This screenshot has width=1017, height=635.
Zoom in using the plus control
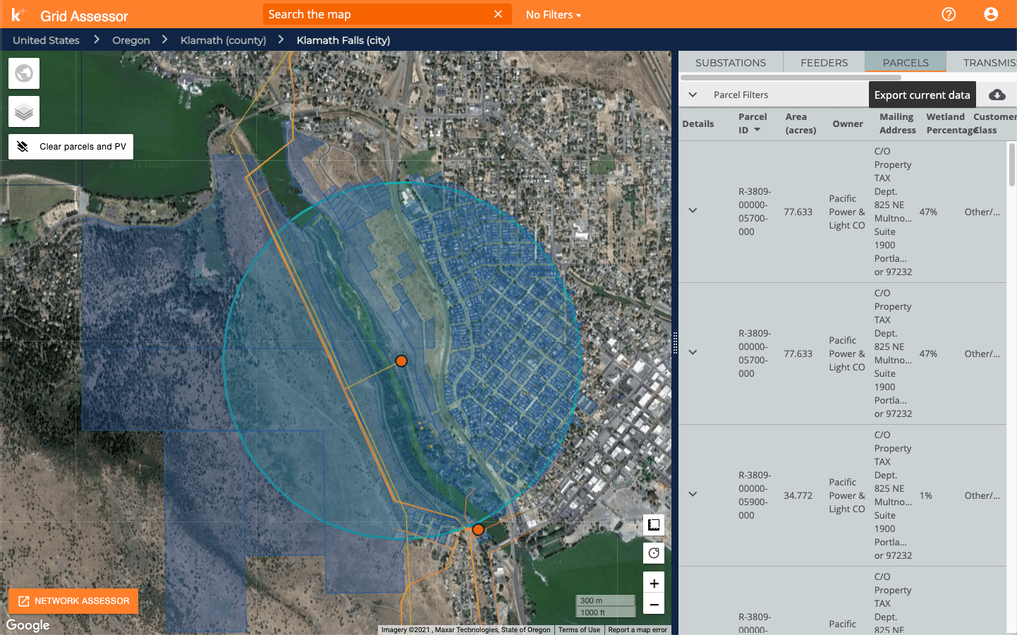[653, 582]
